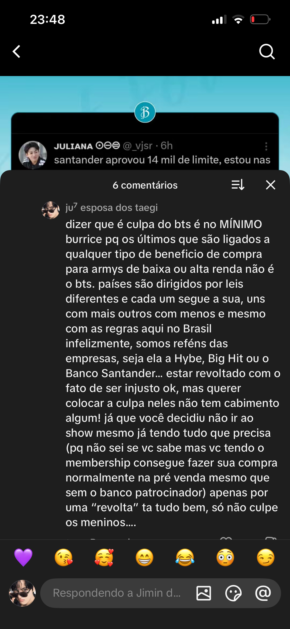The width and height of the screenshot is (290, 629).
Task: Insert the grinning face emoji
Action: pyautogui.click(x=145, y=557)
